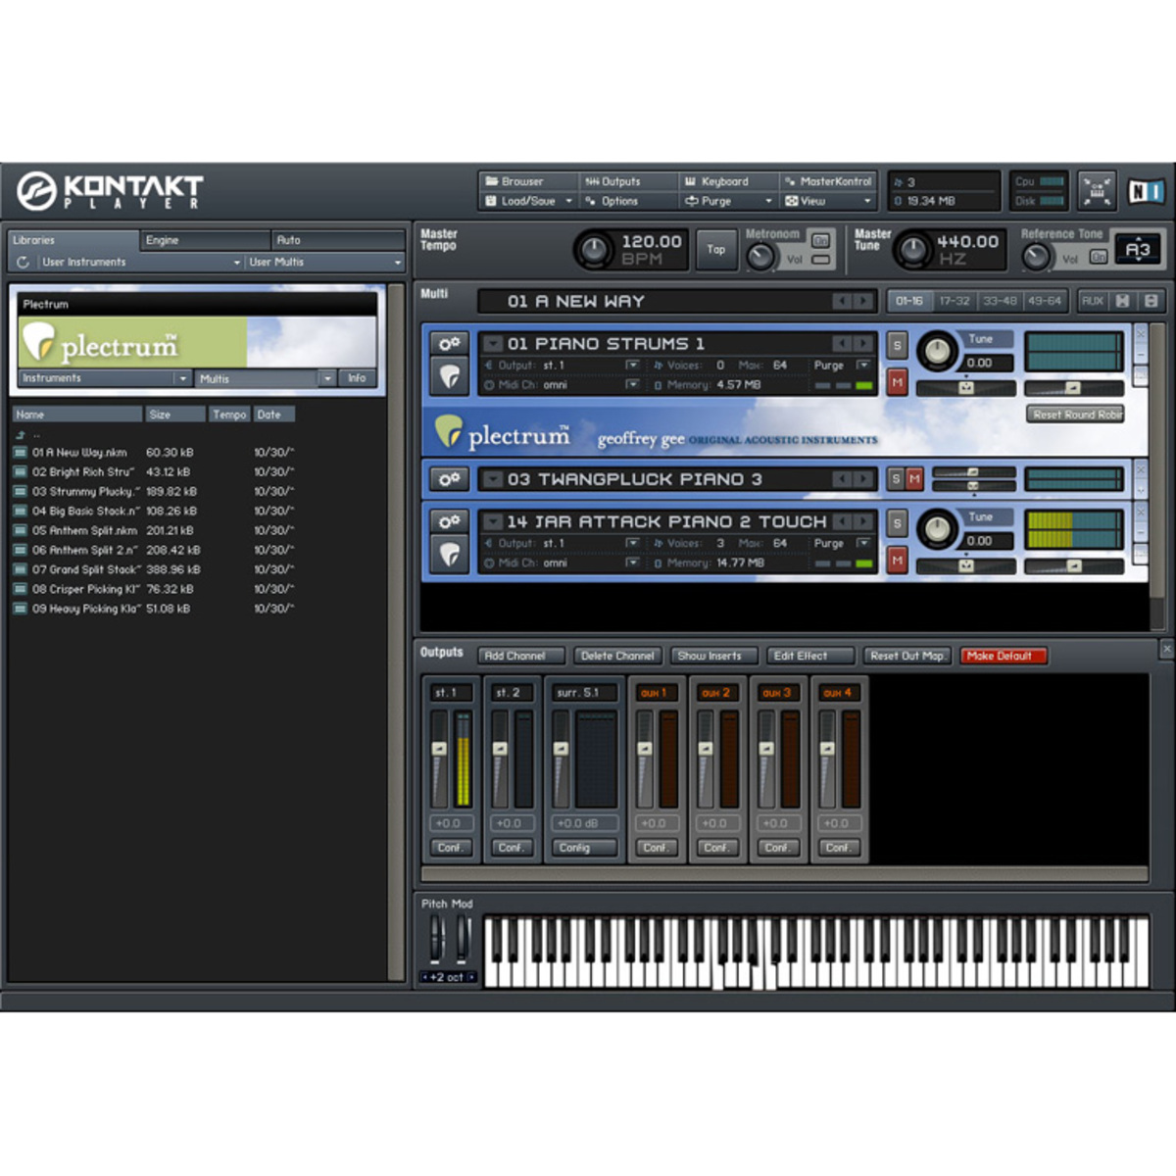Remove 01 Piano Strums 1 with its X button

[1141, 335]
